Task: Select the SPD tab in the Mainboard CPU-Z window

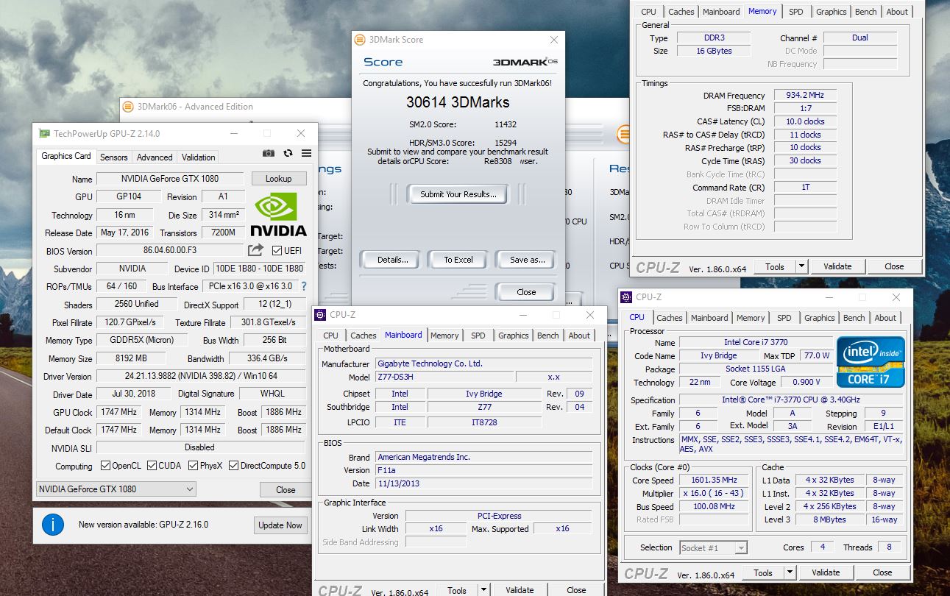Action: 478,336
